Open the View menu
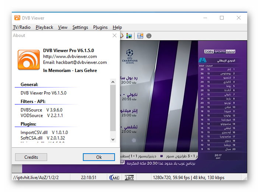Viewport: 259px width, 192px height. point(63,27)
